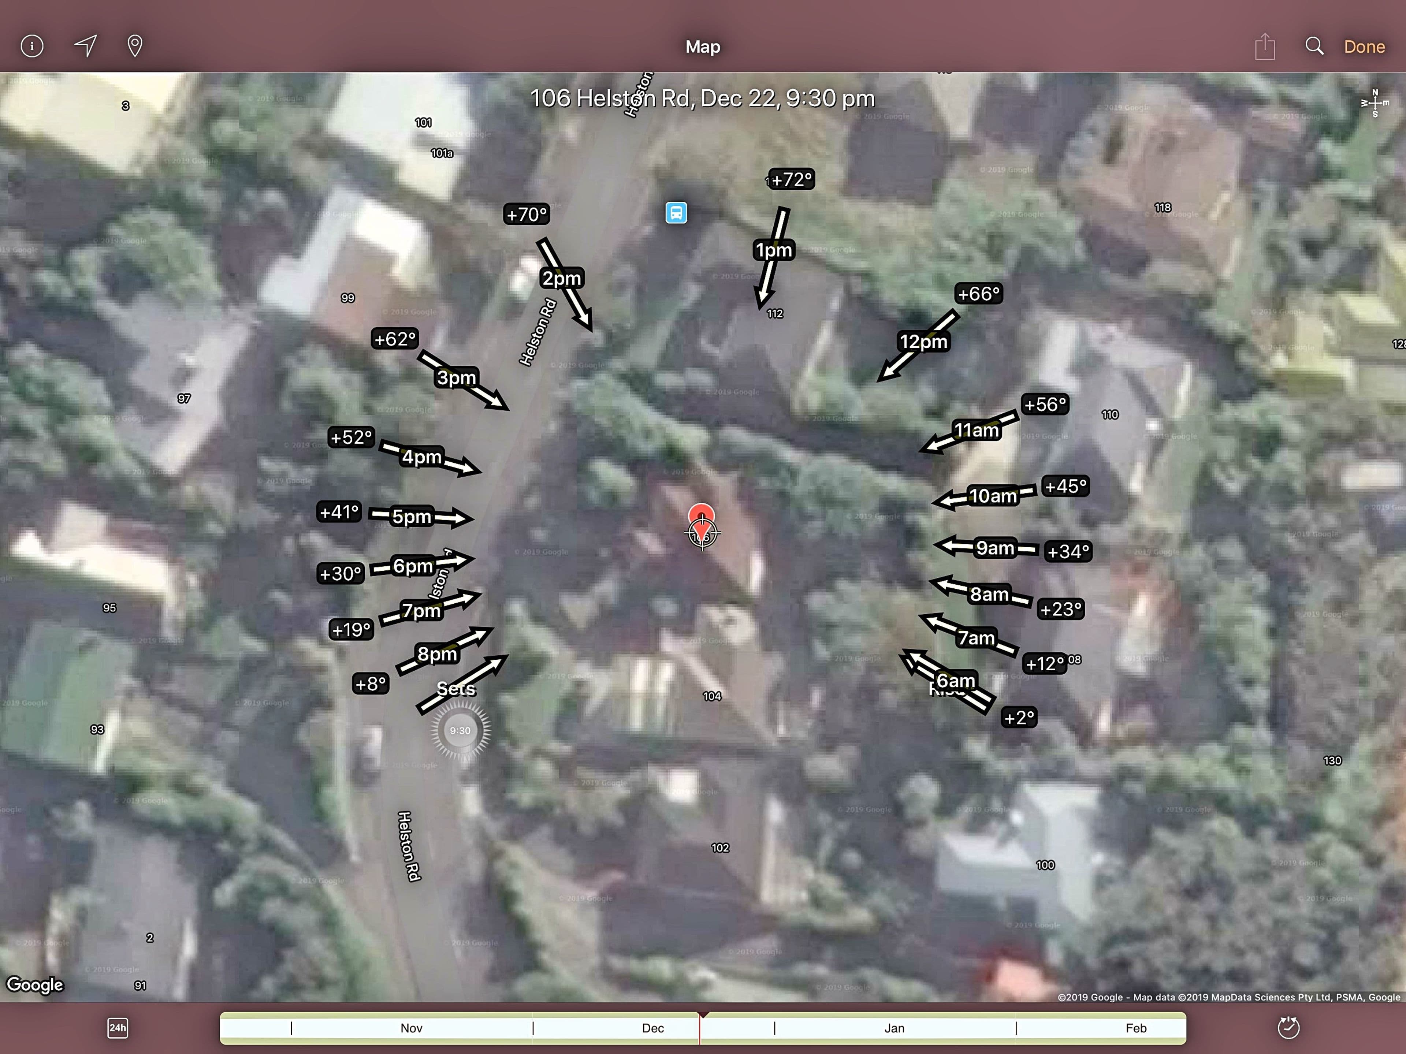The height and width of the screenshot is (1054, 1406).
Task: Open the search magnifier icon
Action: [1314, 46]
